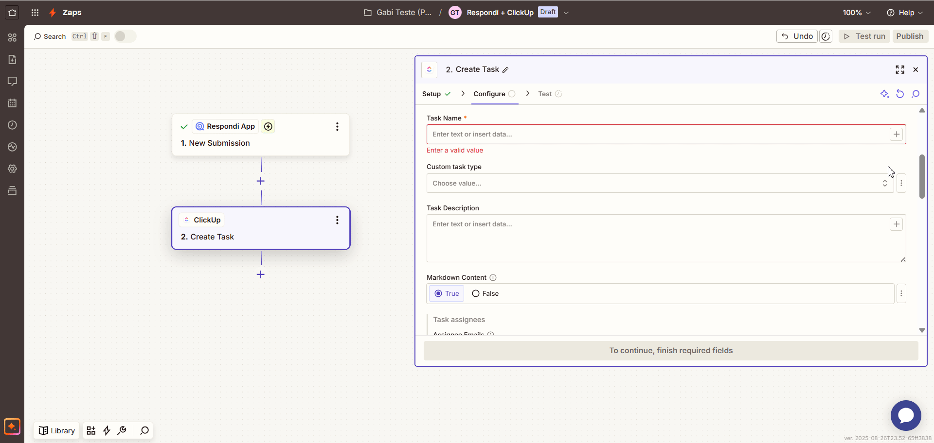
Task: Select the ClickUp Create Task step card
Action: pos(261,228)
